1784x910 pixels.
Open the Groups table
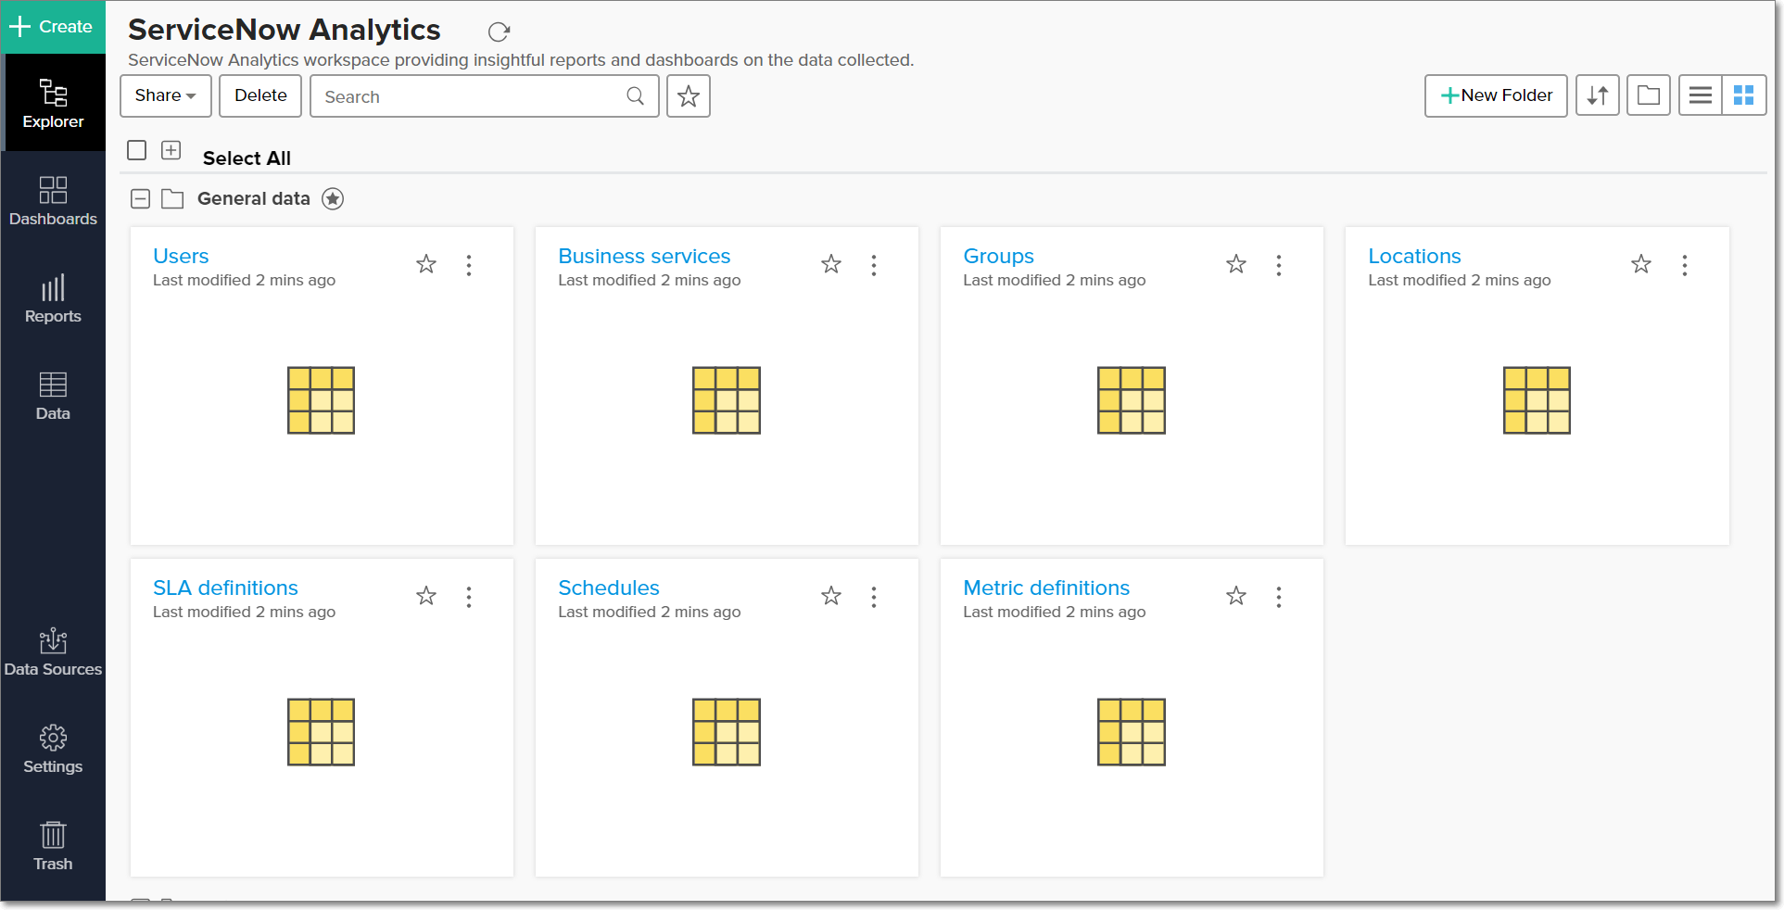[x=998, y=257]
